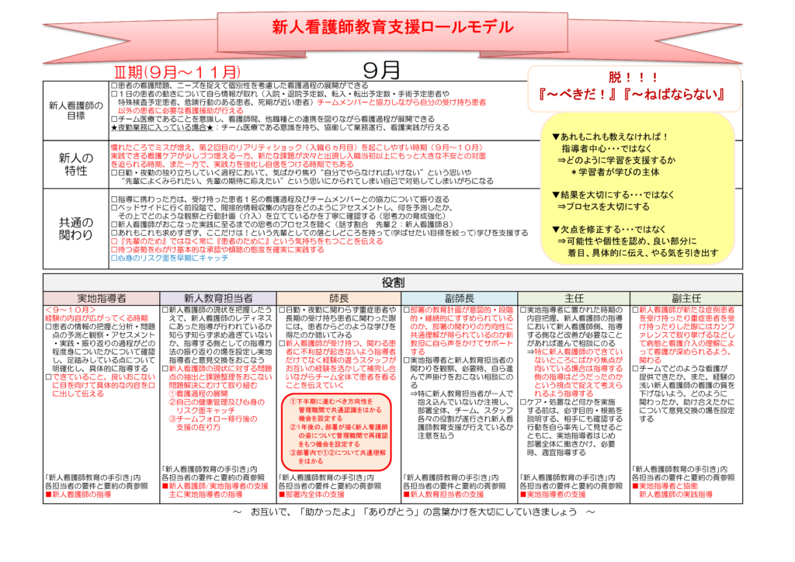Click '■新人看護師/実地指導者の支援' footer
Image resolution: width=795 pixels, height=562 pixels.
pos(215,486)
